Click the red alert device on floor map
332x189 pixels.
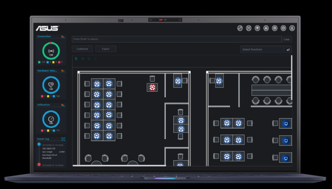152,87
